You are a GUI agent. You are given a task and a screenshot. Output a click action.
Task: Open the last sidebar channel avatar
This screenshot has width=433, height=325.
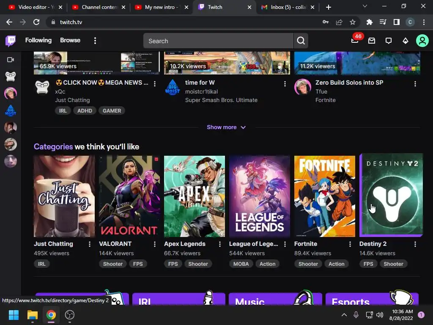pos(11,161)
